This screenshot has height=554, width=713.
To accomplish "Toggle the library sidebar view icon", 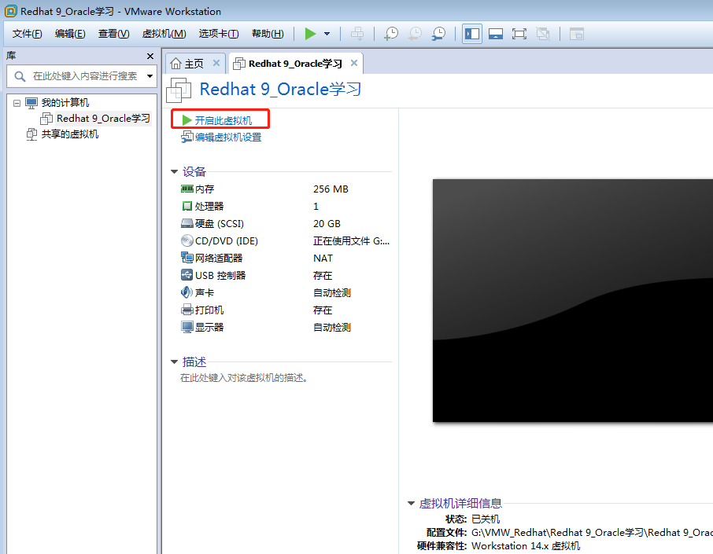I will click(472, 34).
